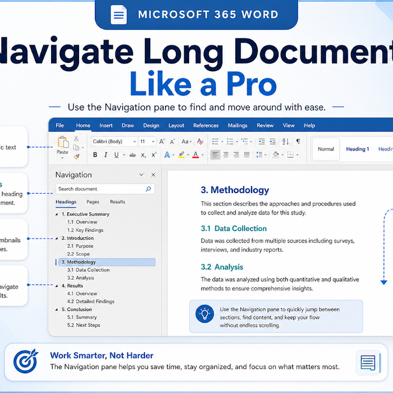This screenshot has height=393, width=393.
Task: Increase paragraph indent
Action: pos(273,141)
